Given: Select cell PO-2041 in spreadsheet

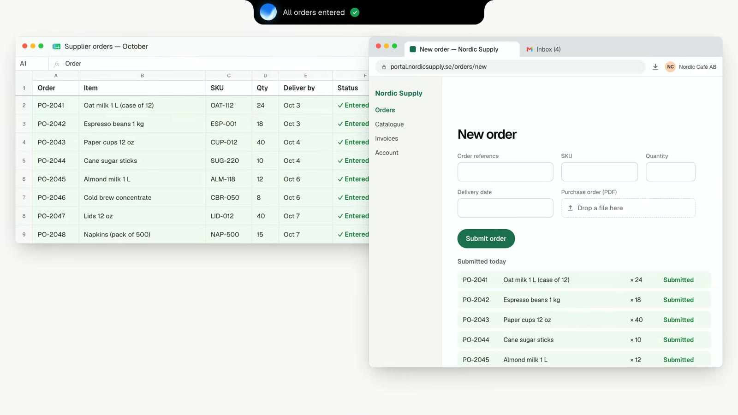Looking at the screenshot, I should point(56,106).
